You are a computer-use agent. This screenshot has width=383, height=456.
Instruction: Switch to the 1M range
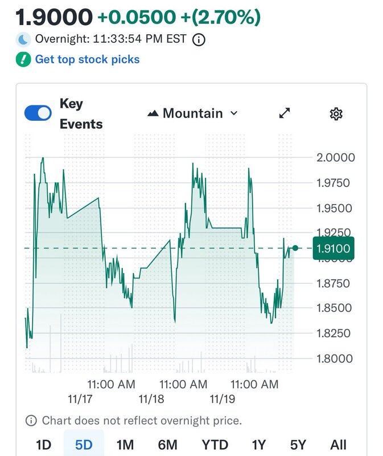pos(124,445)
